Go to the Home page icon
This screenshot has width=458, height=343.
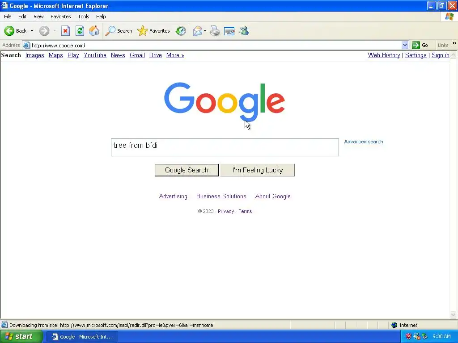(x=94, y=31)
